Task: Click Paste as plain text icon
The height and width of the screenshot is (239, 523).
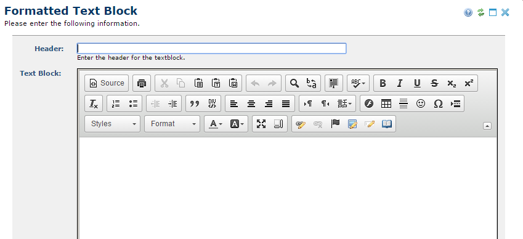Action: point(216,83)
